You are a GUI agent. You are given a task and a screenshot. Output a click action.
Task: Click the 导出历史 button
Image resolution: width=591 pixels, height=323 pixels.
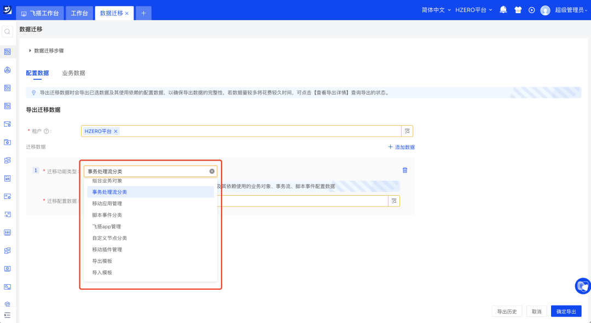[x=507, y=312]
